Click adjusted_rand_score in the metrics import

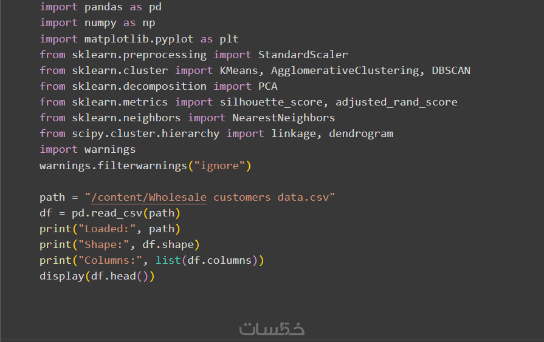coord(396,102)
